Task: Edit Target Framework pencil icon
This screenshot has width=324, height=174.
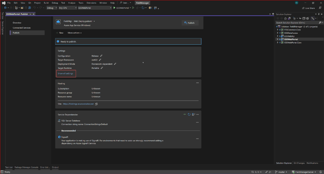Action: pos(100,60)
